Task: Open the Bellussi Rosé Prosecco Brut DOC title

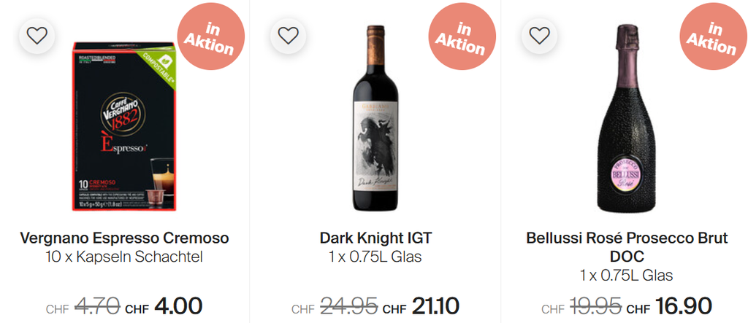Action: click(626, 247)
